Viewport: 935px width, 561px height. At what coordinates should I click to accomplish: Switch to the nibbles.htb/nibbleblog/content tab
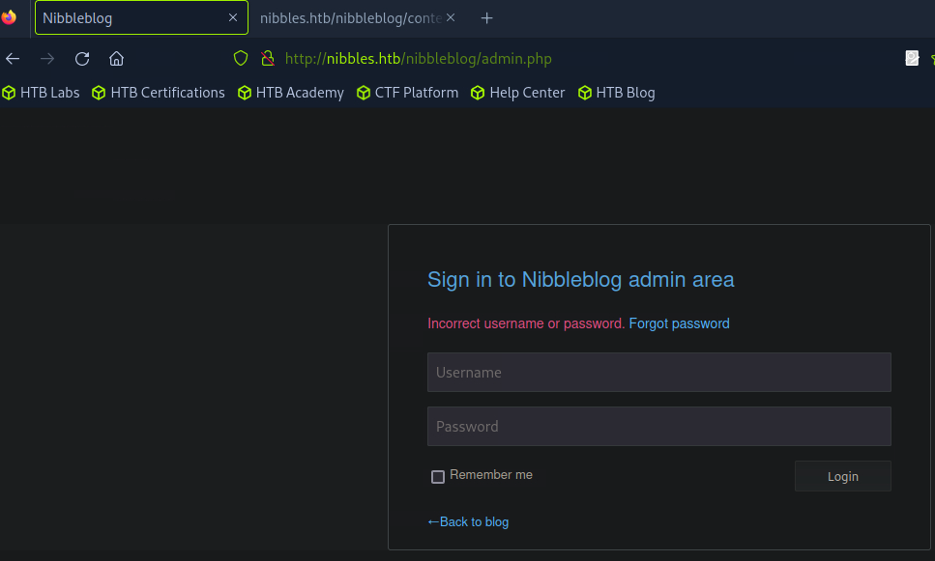coord(348,18)
